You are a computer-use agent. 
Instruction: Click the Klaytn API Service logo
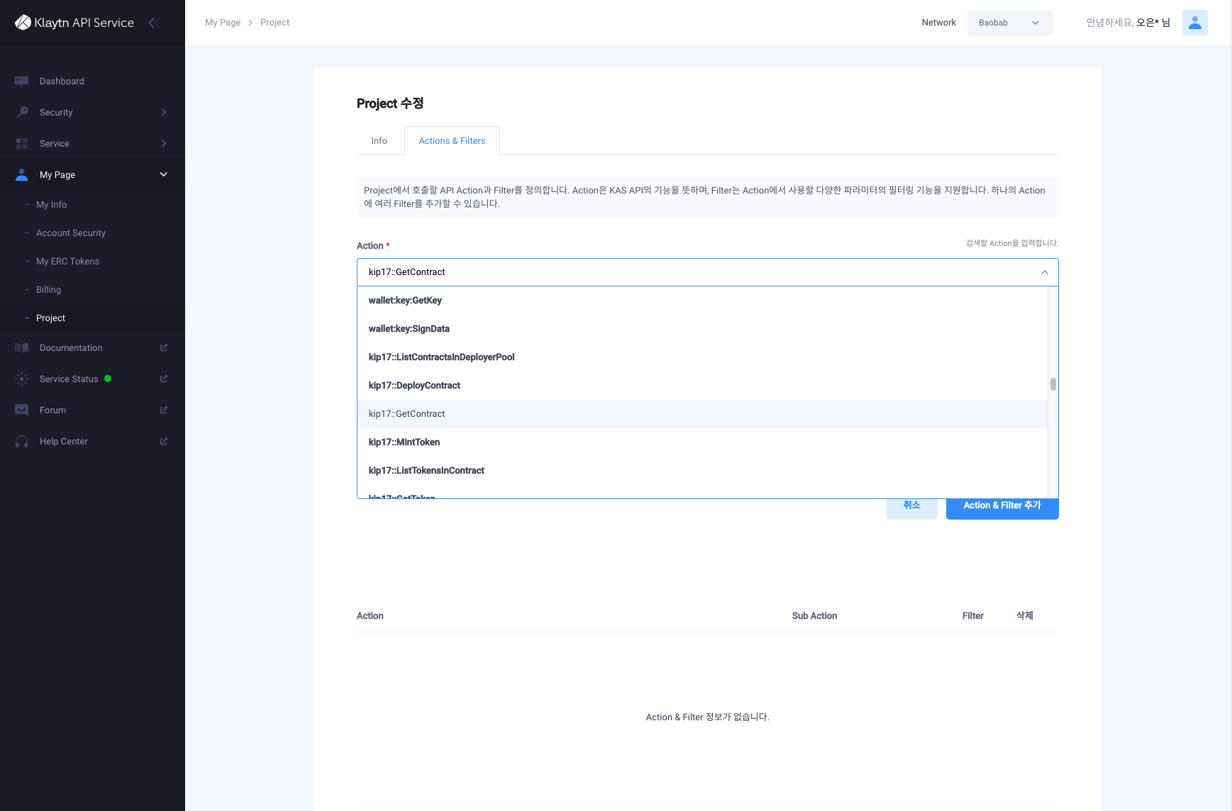pyautogui.click(x=74, y=23)
